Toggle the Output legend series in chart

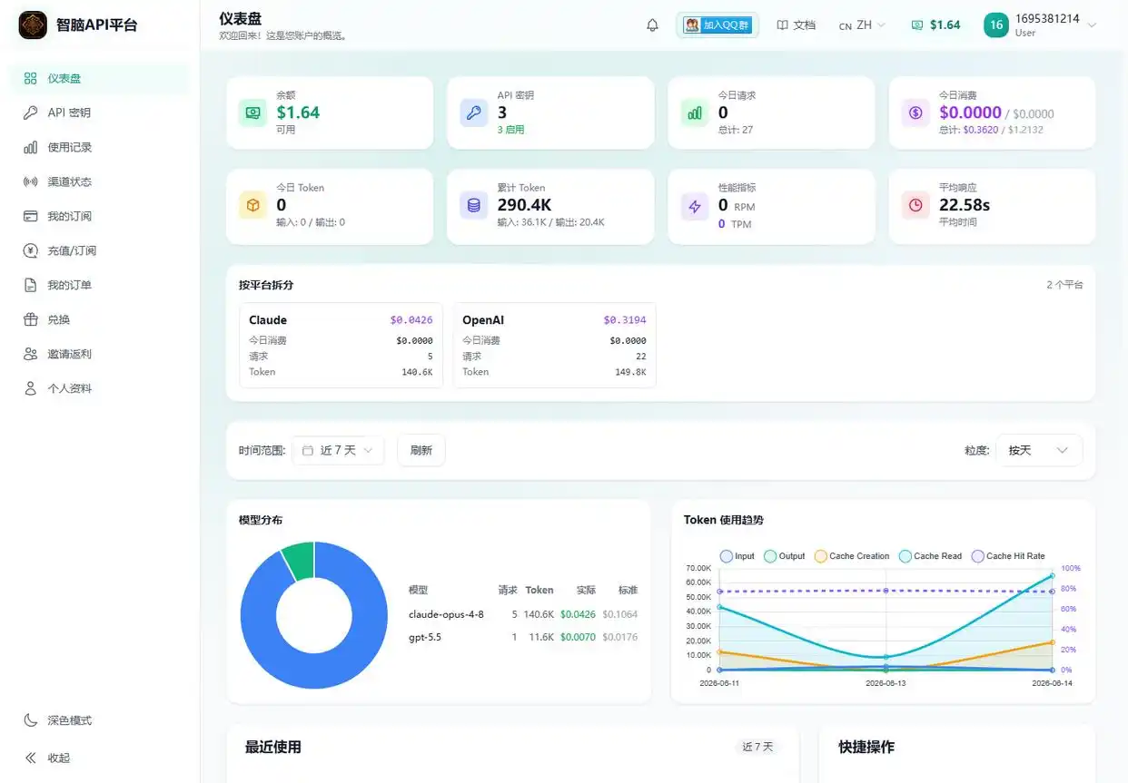click(785, 556)
